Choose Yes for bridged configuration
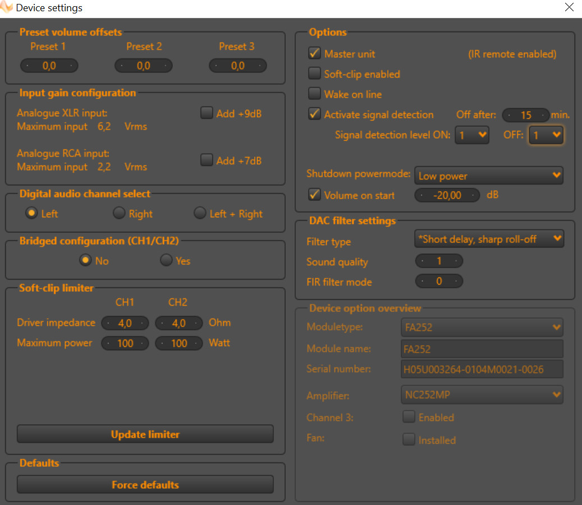 pos(166,260)
